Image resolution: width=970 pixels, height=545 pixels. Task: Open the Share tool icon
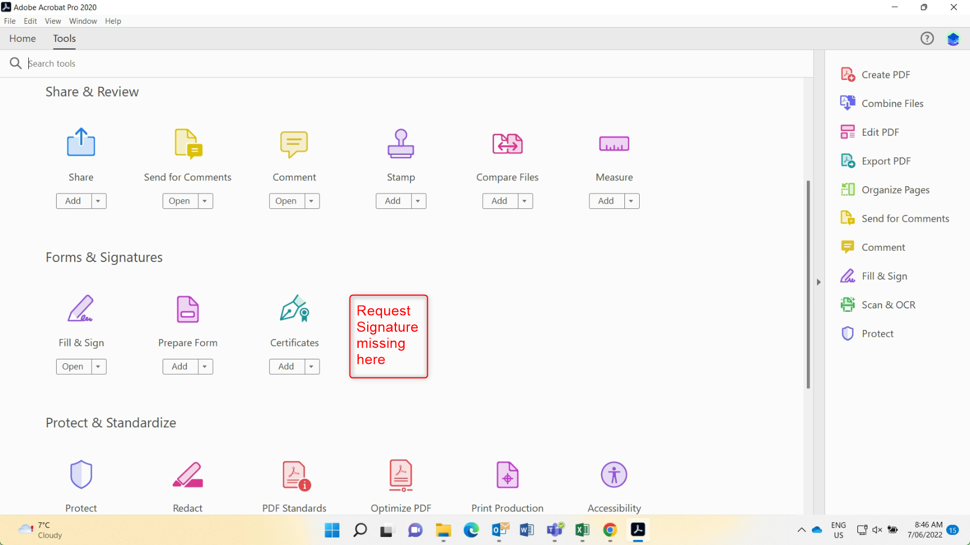point(81,142)
